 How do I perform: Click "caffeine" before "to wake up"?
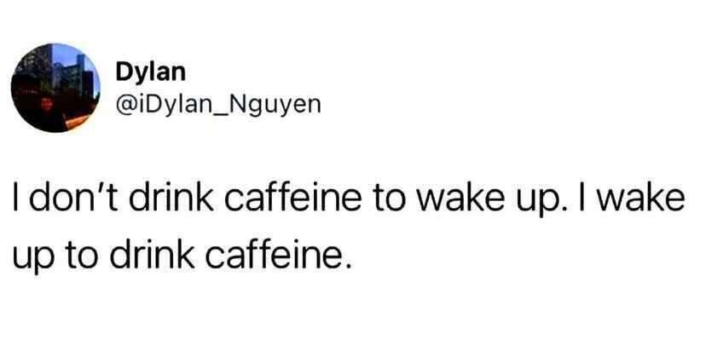(x=292, y=198)
